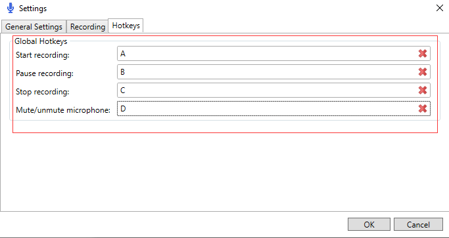
Task: Click the blue microphone icon in title bar
Action: (11, 8)
